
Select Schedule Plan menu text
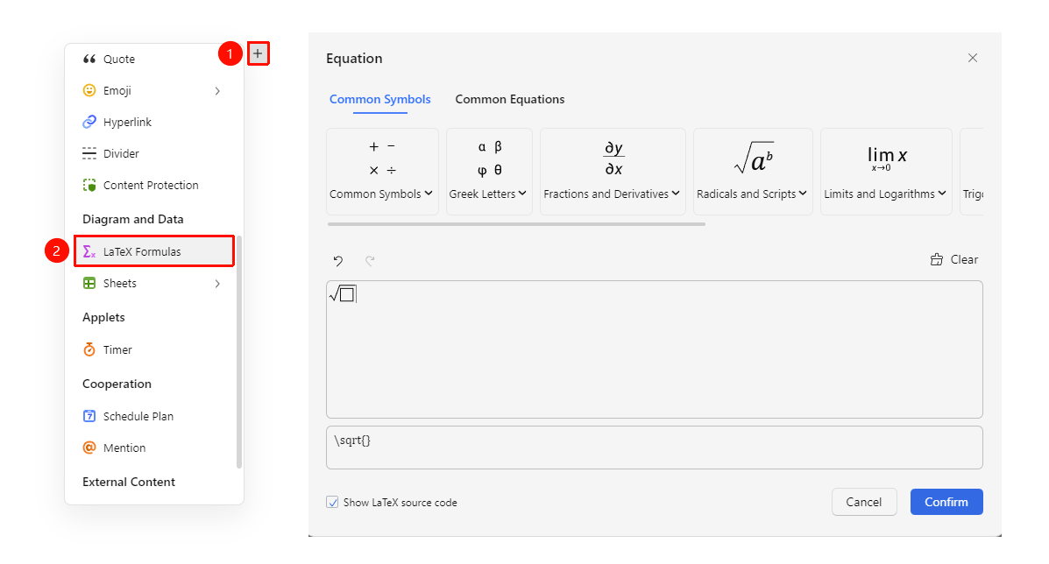[138, 416]
